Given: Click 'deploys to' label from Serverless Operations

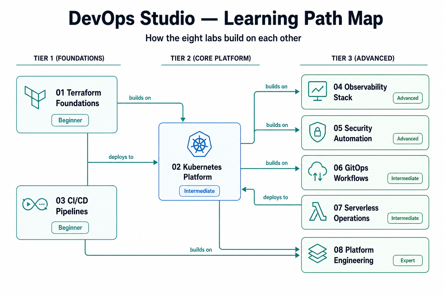Looking at the screenshot, I should point(276,197).
